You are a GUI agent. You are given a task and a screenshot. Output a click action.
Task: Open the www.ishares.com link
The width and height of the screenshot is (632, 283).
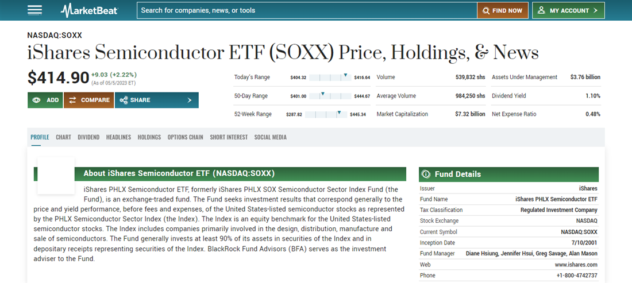click(576, 265)
